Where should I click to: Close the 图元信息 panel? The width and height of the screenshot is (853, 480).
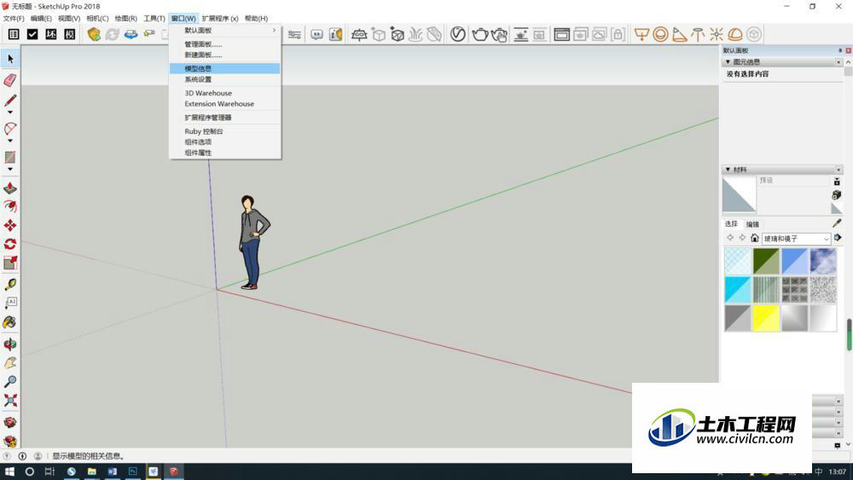pyautogui.click(x=838, y=62)
